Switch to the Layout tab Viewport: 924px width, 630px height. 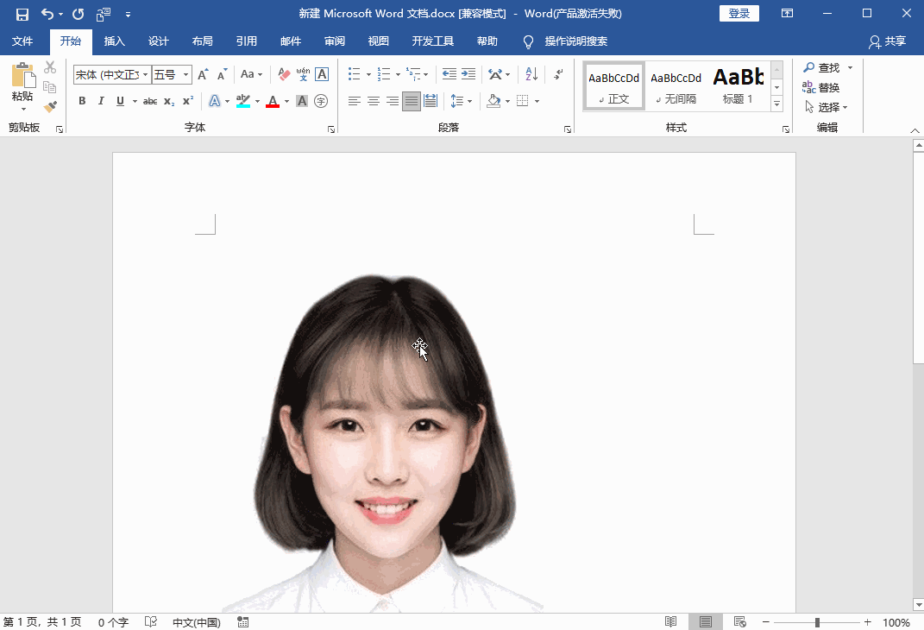point(202,41)
